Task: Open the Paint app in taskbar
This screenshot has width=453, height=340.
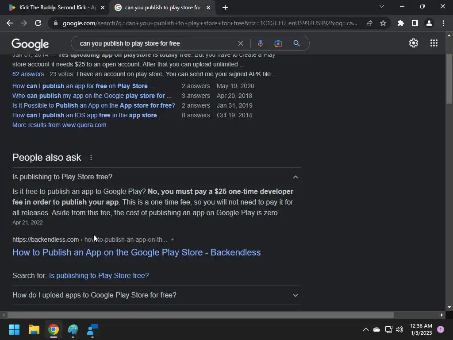Action: point(73,329)
